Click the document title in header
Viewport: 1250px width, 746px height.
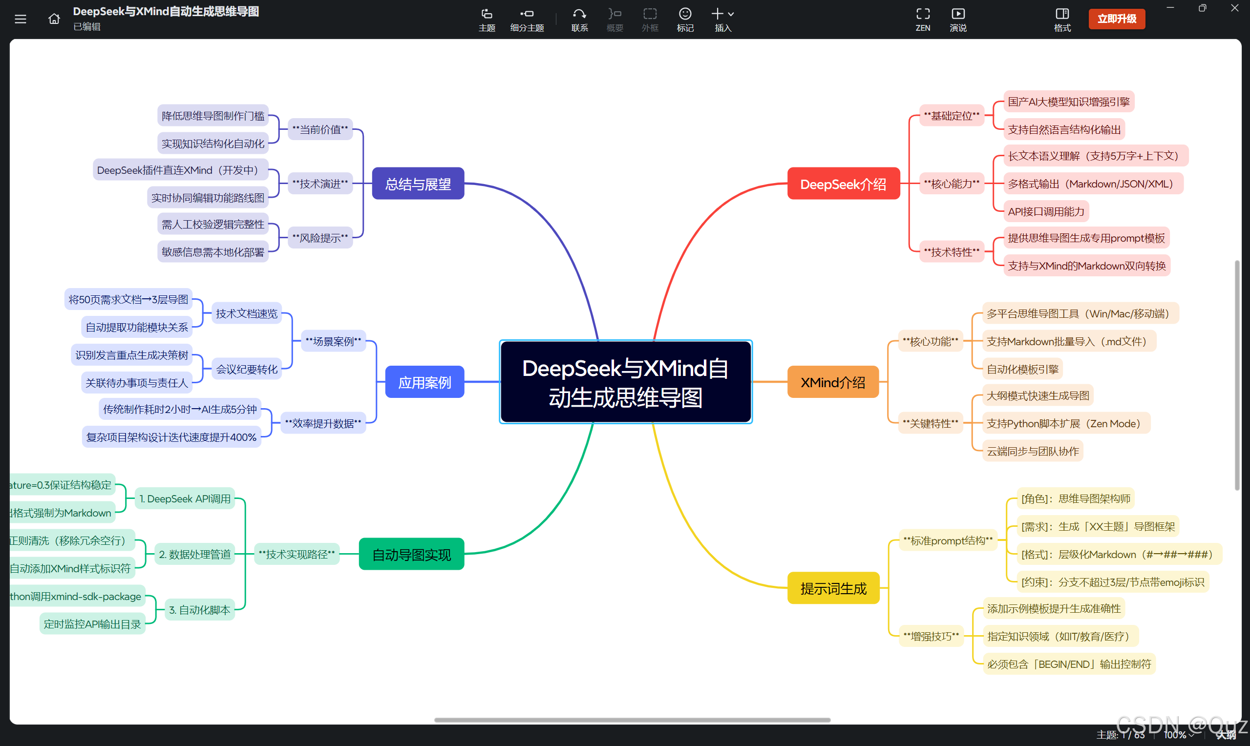point(166,12)
